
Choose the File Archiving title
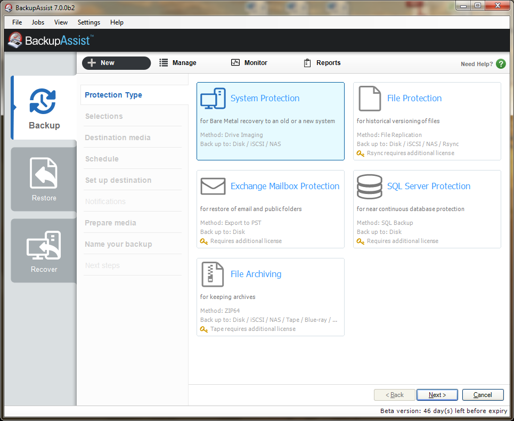click(x=256, y=274)
